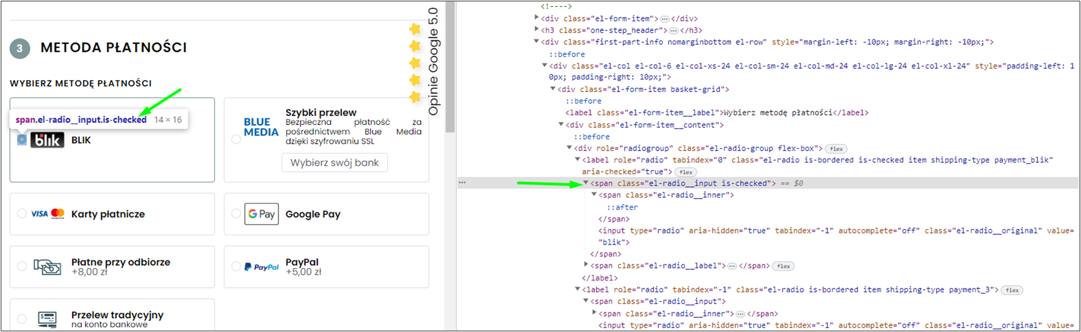The image size is (1081, 332).
Task: Select the Karty płatnicze radio button
Action: [x=22, y=214]
